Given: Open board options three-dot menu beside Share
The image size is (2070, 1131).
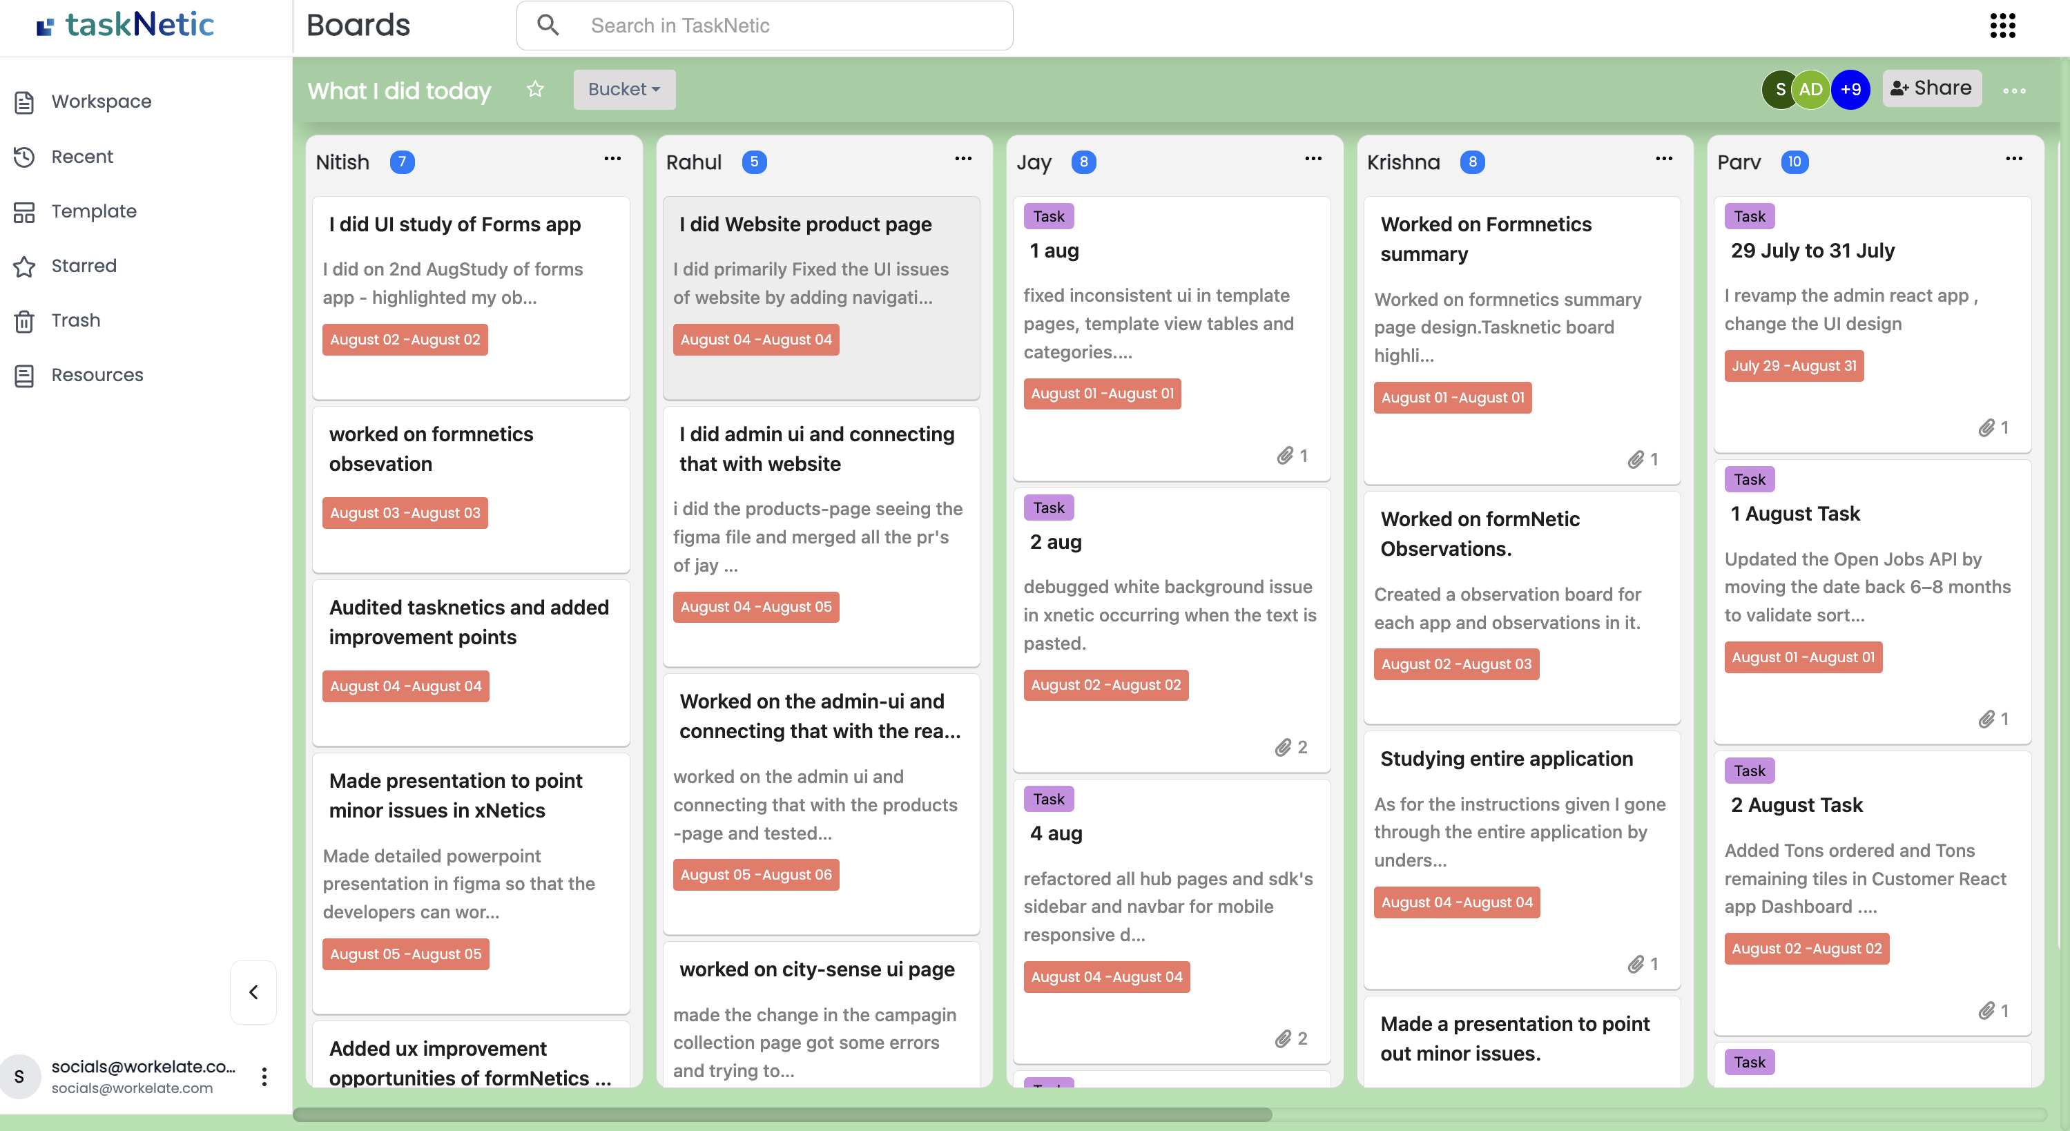Looking at the screenshot, I should [x=2015, y=91].
